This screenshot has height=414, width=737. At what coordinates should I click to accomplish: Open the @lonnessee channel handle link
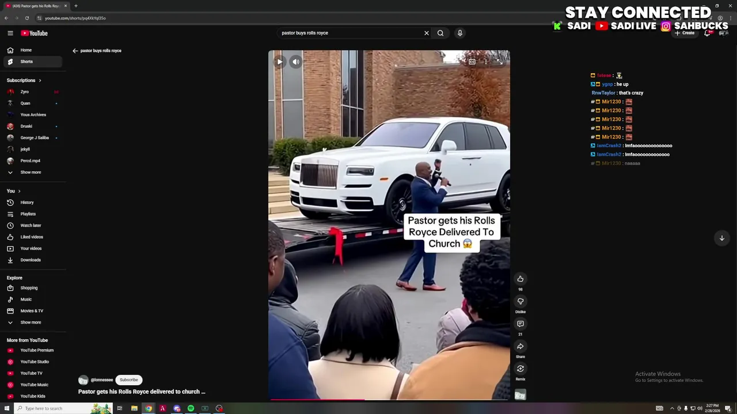102,380
